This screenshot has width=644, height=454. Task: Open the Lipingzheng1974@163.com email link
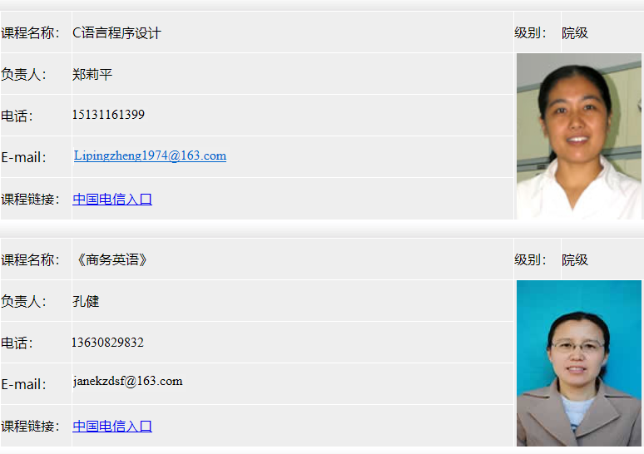[150, 156]
